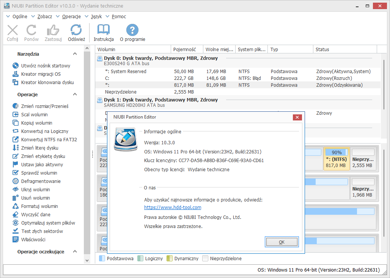Launch Kreator klonowania dysku

click(x=43, y=83)
